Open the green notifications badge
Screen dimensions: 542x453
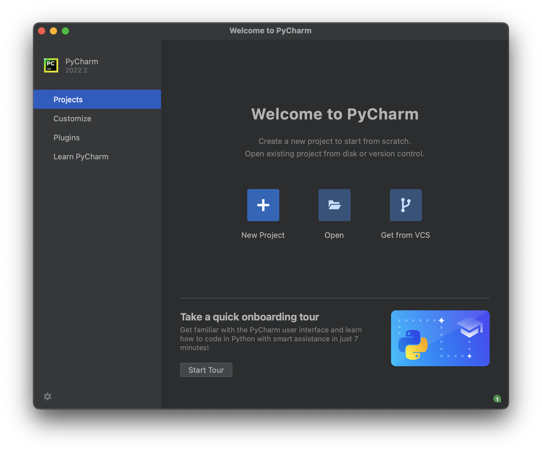pos(497,399)
